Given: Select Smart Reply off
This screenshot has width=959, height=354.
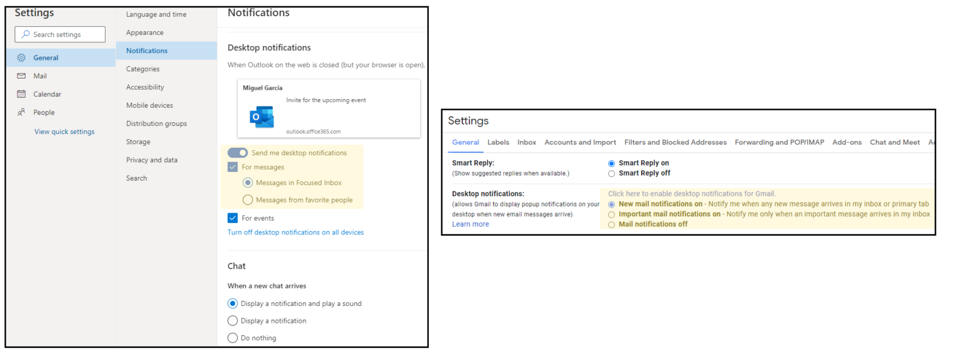Looking at the screenshot, I should click(612, 173).
